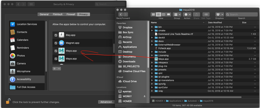The height and width of the screenshot is (108, 260).
Task: Select Camera privacy category
Action: point(27,63)
